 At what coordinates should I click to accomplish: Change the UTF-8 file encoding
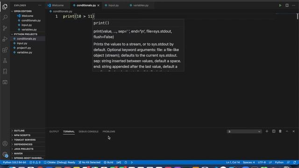coord(262,162)
